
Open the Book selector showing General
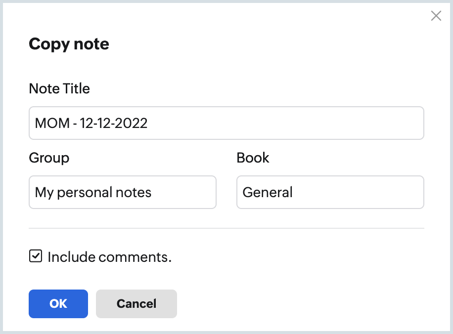tap(330, 192)
